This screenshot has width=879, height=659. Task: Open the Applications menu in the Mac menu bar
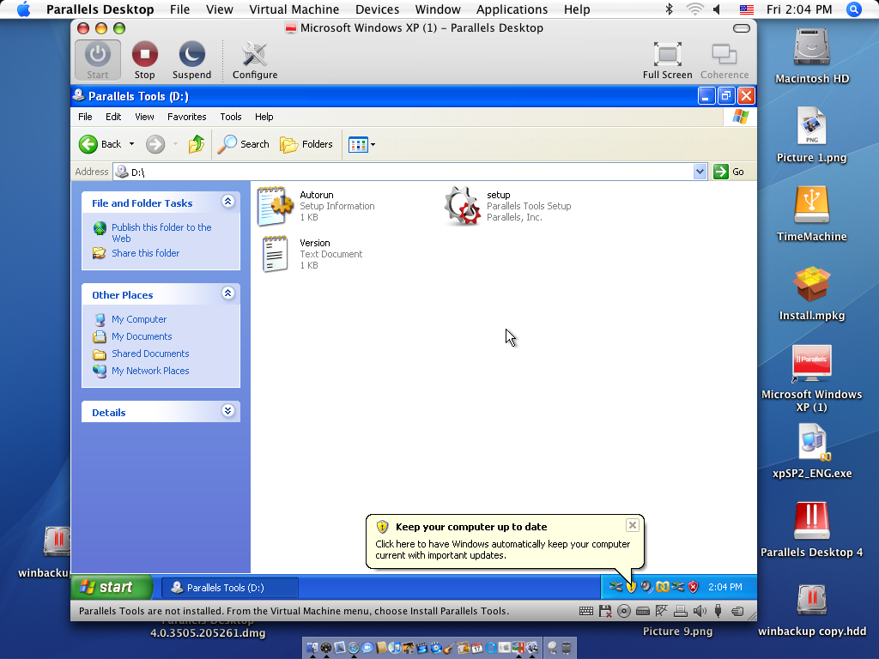(x=512, y=9)
